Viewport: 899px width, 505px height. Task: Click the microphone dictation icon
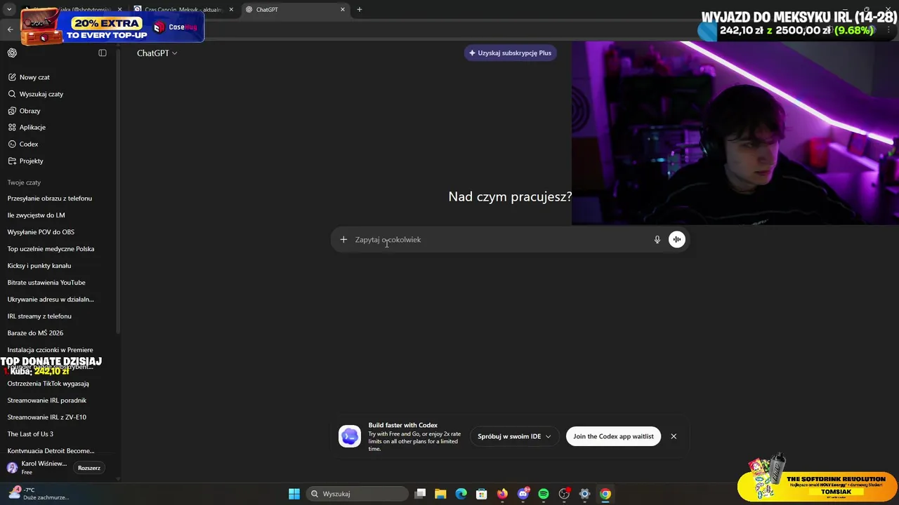coord(657,239)
